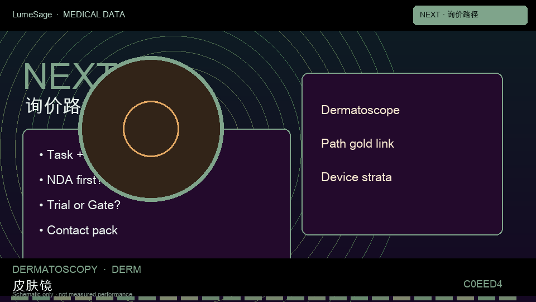This screenshot has width=536, height=302.
Task: Open the MEDICAL DATA header label
Action: 94,15
